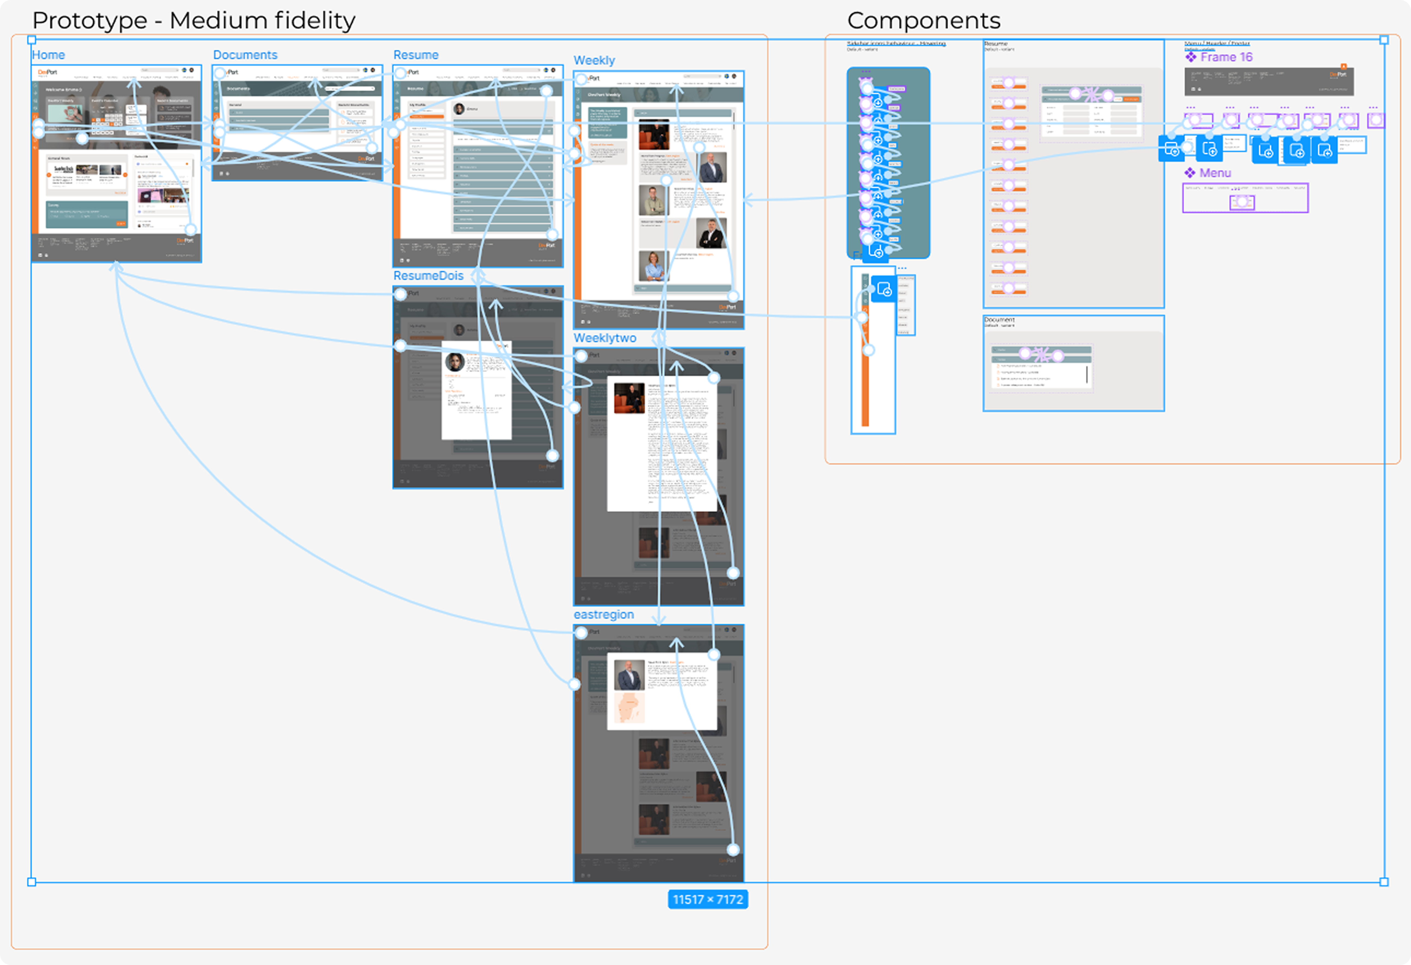Select the Weeklytwo frame label
The height and width of the screenshot is (965, 1411).
(605, 338)
